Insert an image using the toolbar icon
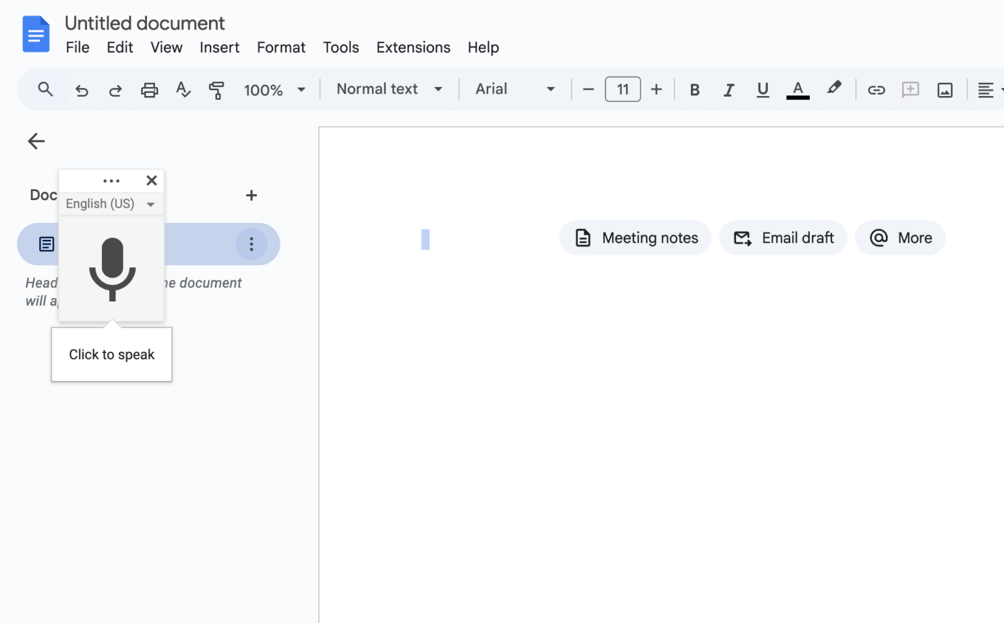The width and height of the screenshot is (1004, 623). coord(945,90)
